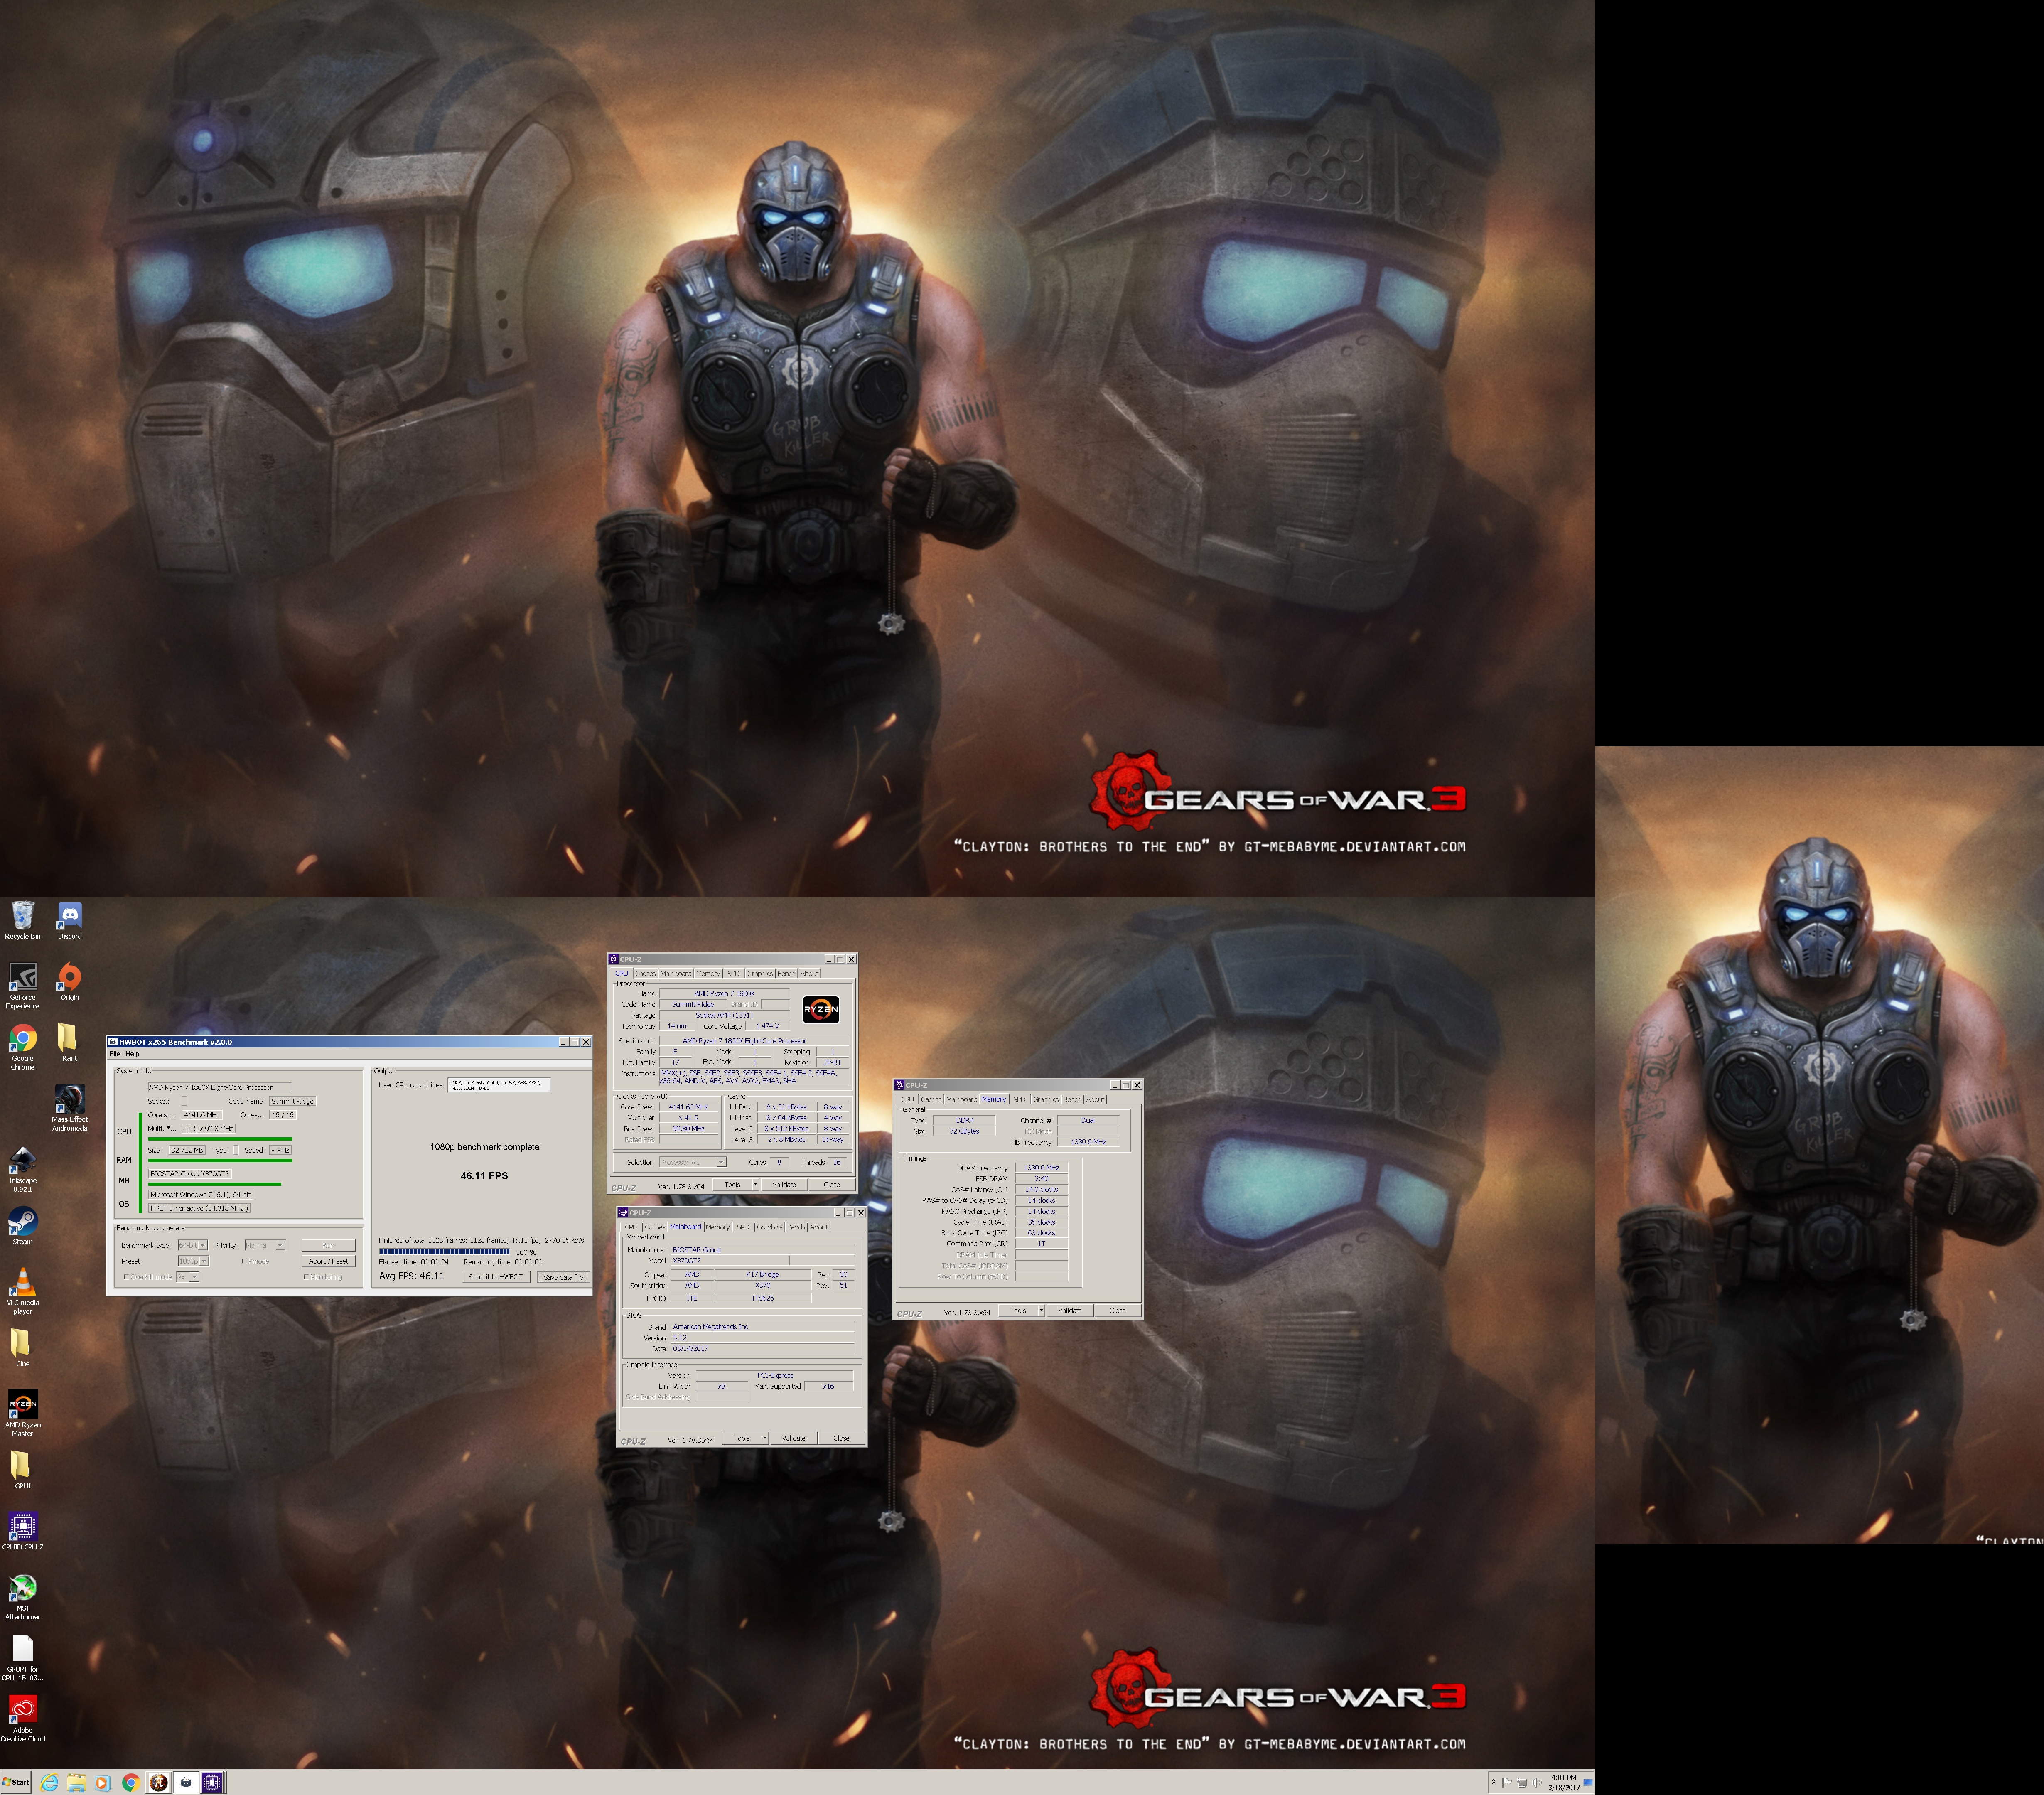2044x1795 pixels.
Task: Click the benchmark progress bar at 100%
Action: [444, 1251]
